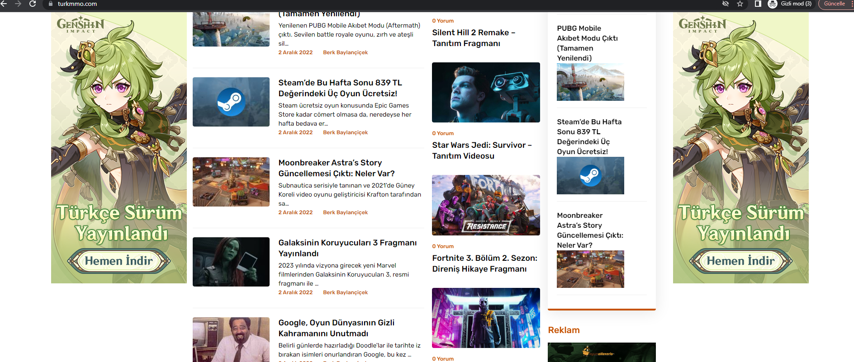The height and width of the screenshot is (362, 854).
Task: Click Berk Baylançiçek author under Steam article
Action: pyautogui.click(x=345, y=132)
